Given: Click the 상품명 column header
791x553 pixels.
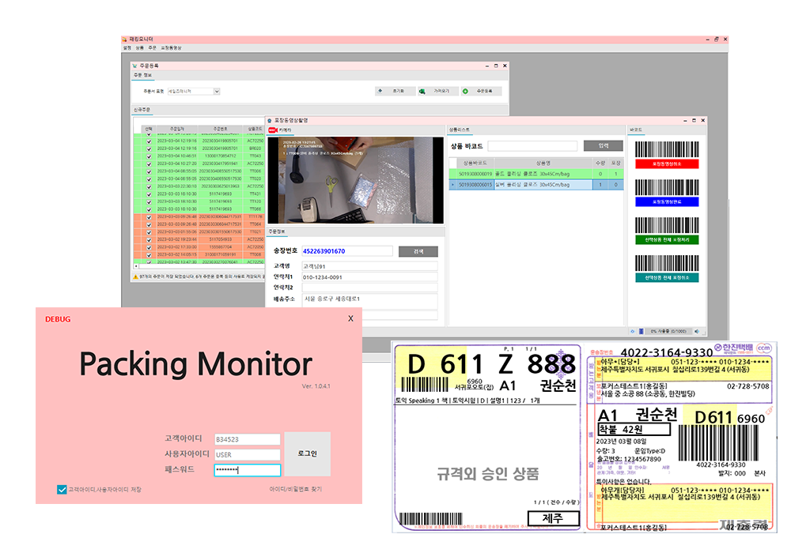Looking at the screenshot, I should point(543,164).
